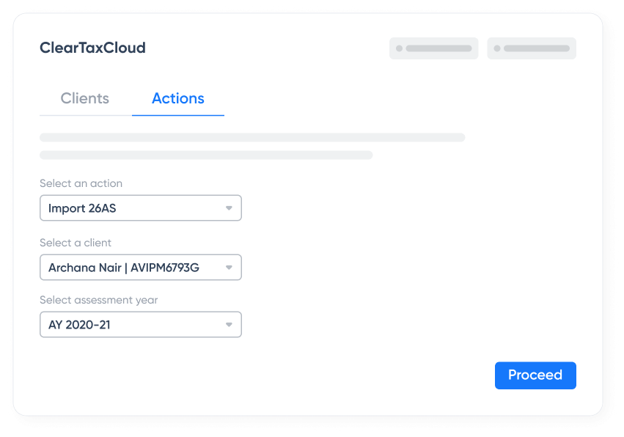Click the chevron on the Import 26AS dropdown
624x437 pixels.
[x=229, y=208]
